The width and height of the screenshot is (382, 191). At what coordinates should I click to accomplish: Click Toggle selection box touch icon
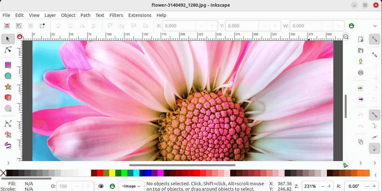point(42,26)
